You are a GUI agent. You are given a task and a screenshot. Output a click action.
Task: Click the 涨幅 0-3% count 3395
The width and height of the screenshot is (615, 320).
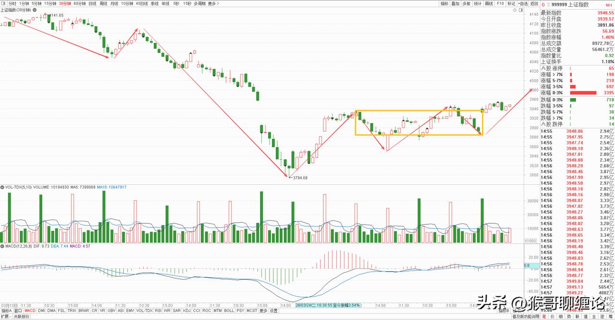point(609,92)
